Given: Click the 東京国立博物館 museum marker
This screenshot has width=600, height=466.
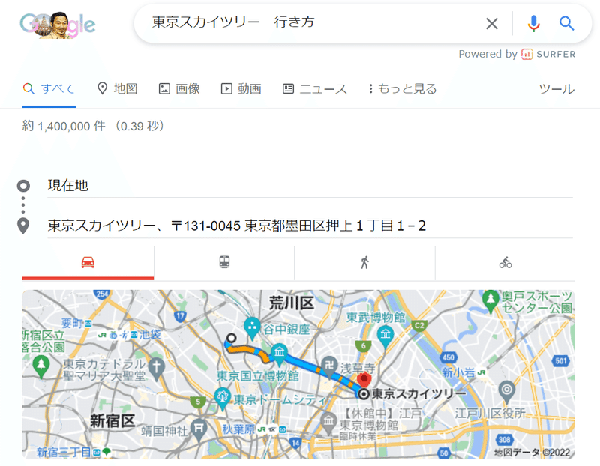Looking at the screenshot, I should 280,354.
